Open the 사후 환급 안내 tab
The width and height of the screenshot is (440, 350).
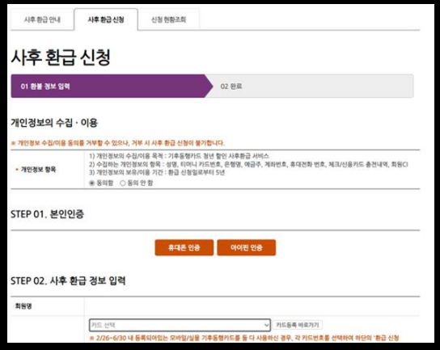(x=42, y=19)
